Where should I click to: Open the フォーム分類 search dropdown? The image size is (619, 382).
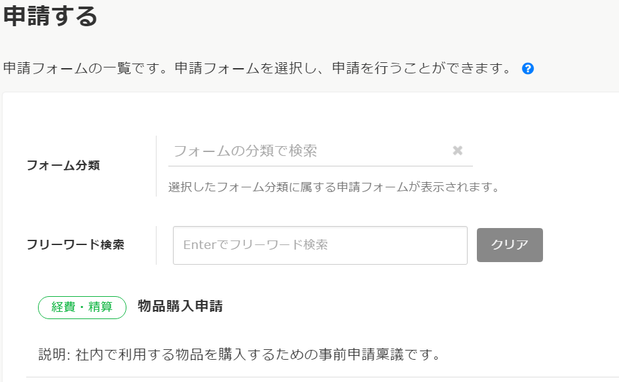click(308, 151)
